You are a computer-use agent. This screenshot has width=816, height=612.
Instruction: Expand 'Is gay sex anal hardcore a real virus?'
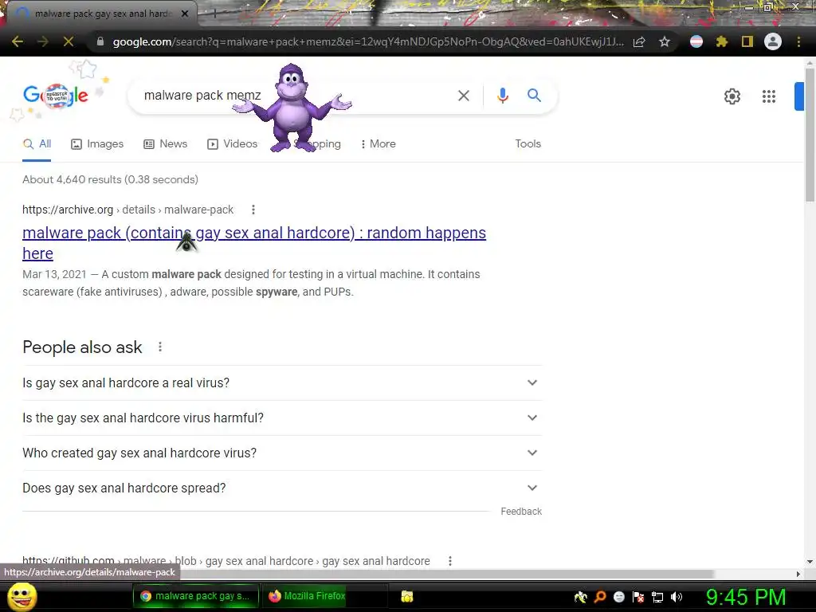point(282,383)
